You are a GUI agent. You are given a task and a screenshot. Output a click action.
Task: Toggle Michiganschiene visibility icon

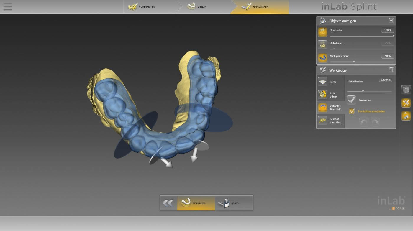[322, 58]
